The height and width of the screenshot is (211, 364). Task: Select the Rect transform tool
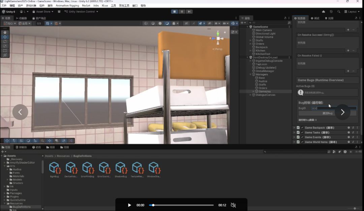(x=5, y=51)
